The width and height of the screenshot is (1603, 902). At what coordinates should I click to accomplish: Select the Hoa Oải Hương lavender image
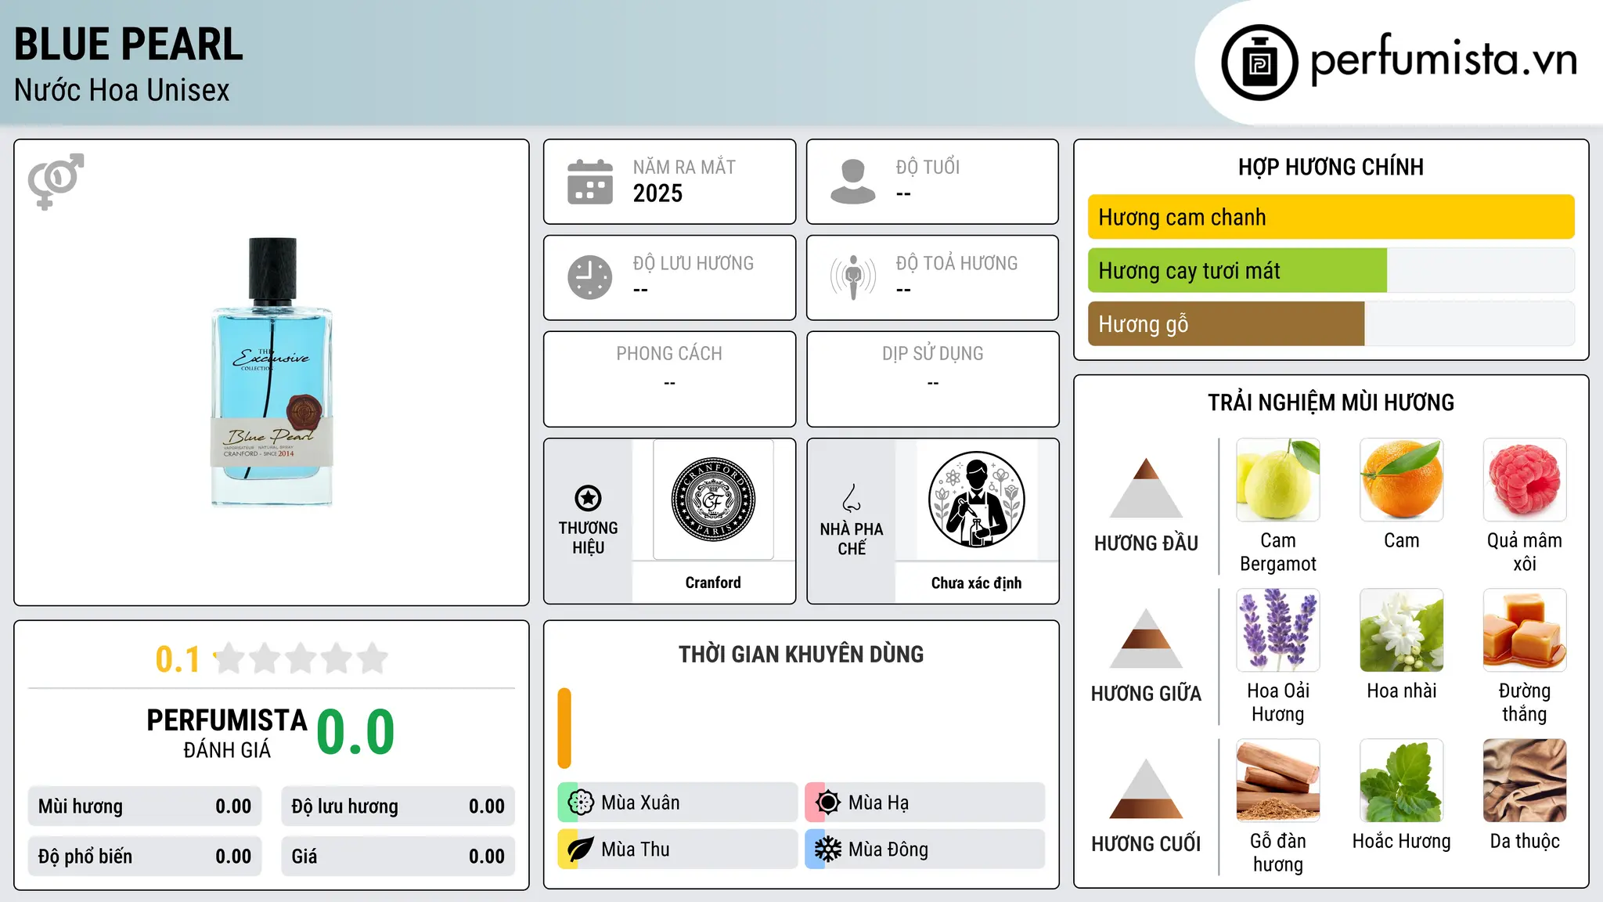point(1278,630)
